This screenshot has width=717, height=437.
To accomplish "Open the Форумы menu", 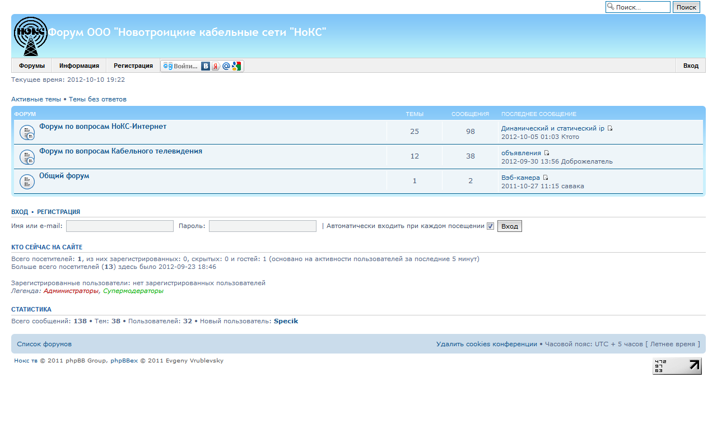I will click(x=32, y=66).
